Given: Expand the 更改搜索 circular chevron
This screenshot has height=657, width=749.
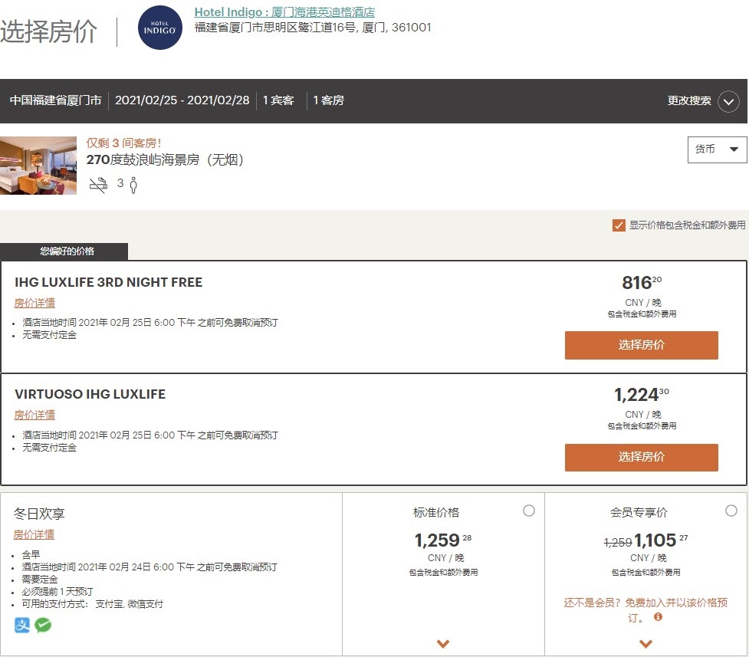Looking at the screenshot, I should tap(728, 101).
